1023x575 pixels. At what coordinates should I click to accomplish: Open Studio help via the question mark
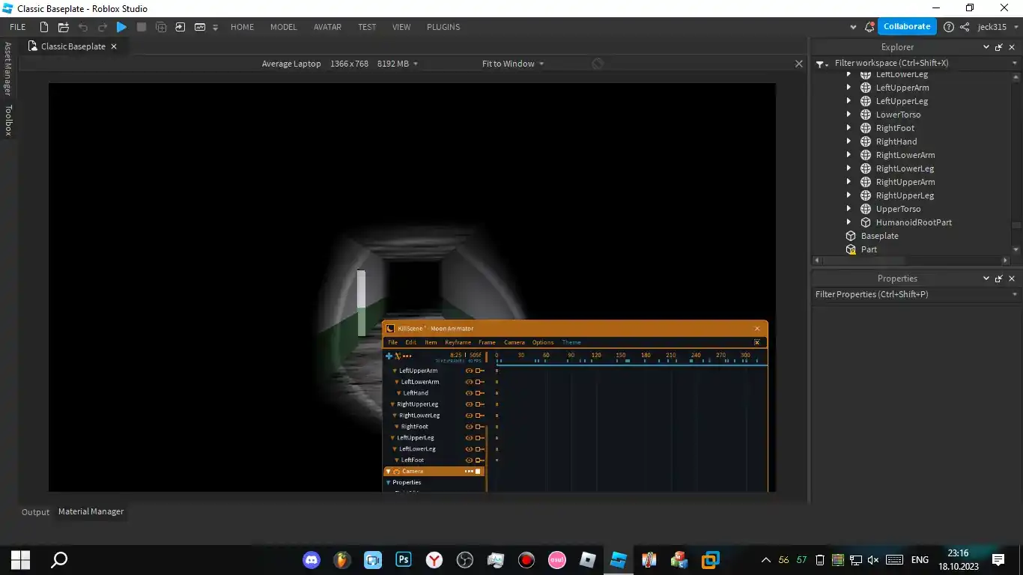(949, 27)
